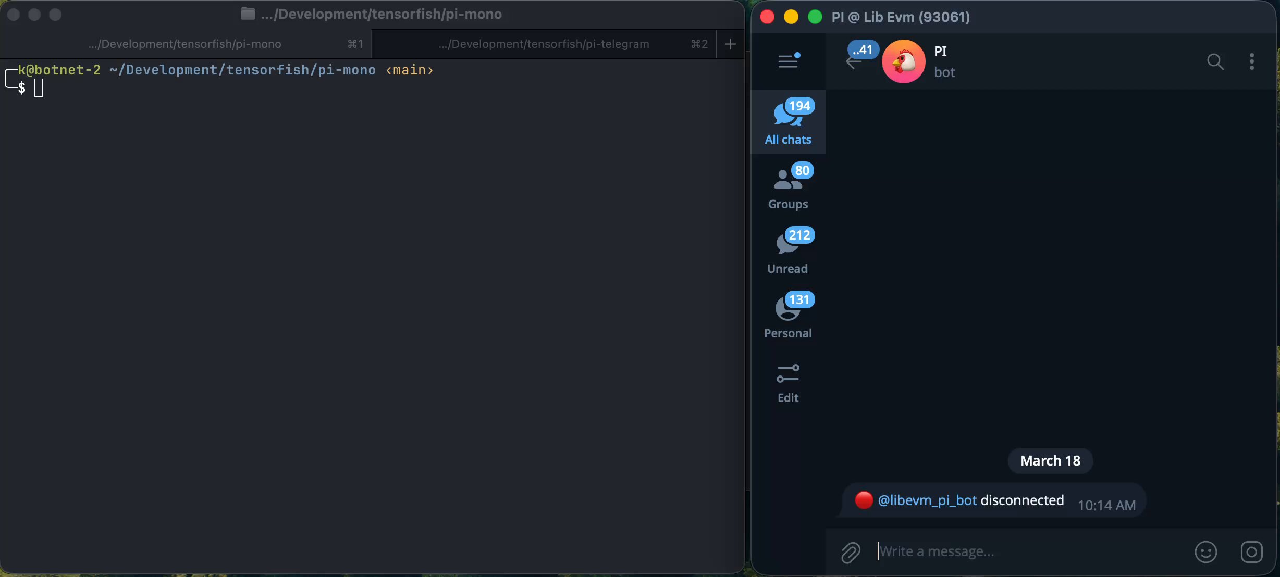Click the PI bot chat title header
Viewport: 1280px width, 577px height.
click(941, 52)
